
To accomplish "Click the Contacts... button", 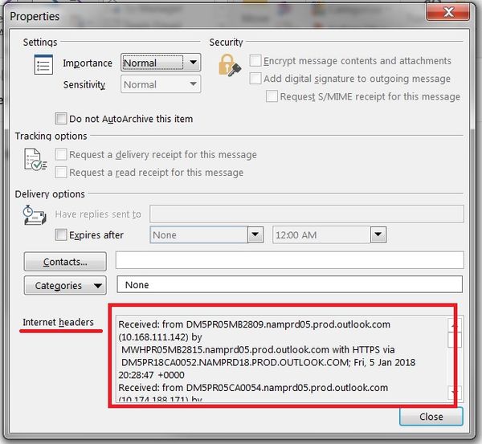I will tap(65, 262).
